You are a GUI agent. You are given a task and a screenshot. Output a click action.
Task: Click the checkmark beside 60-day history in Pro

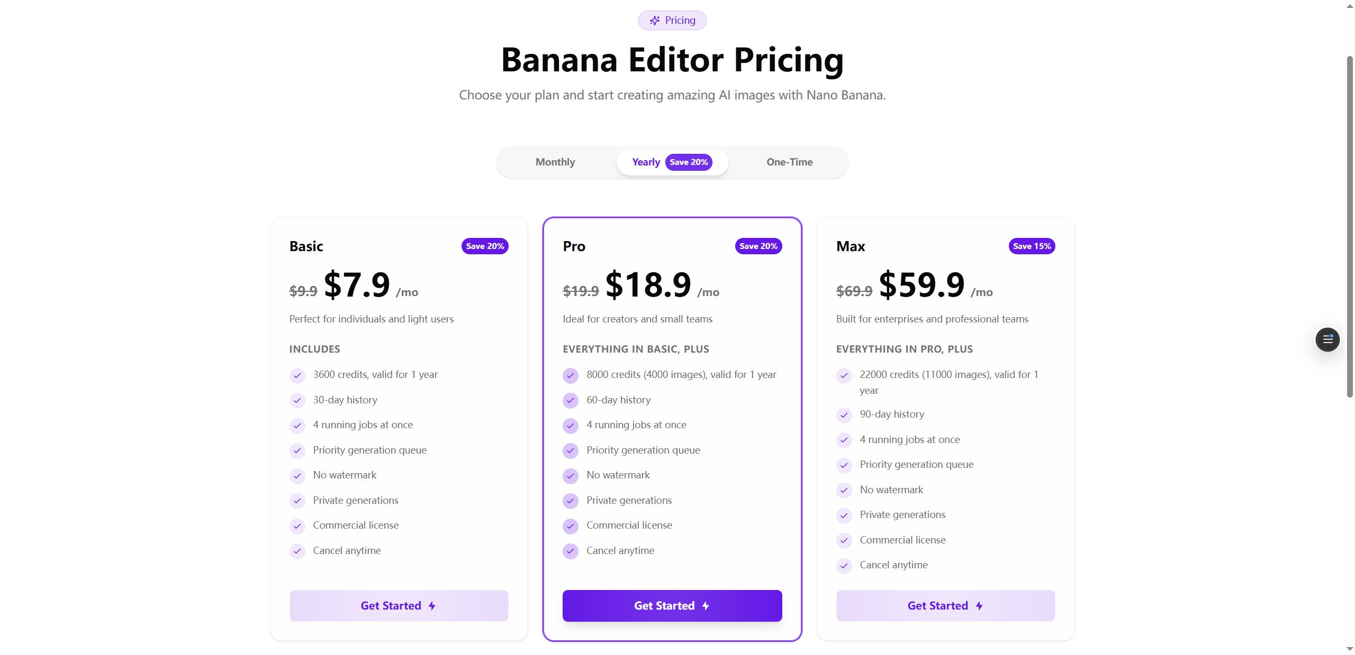[570, 400]
